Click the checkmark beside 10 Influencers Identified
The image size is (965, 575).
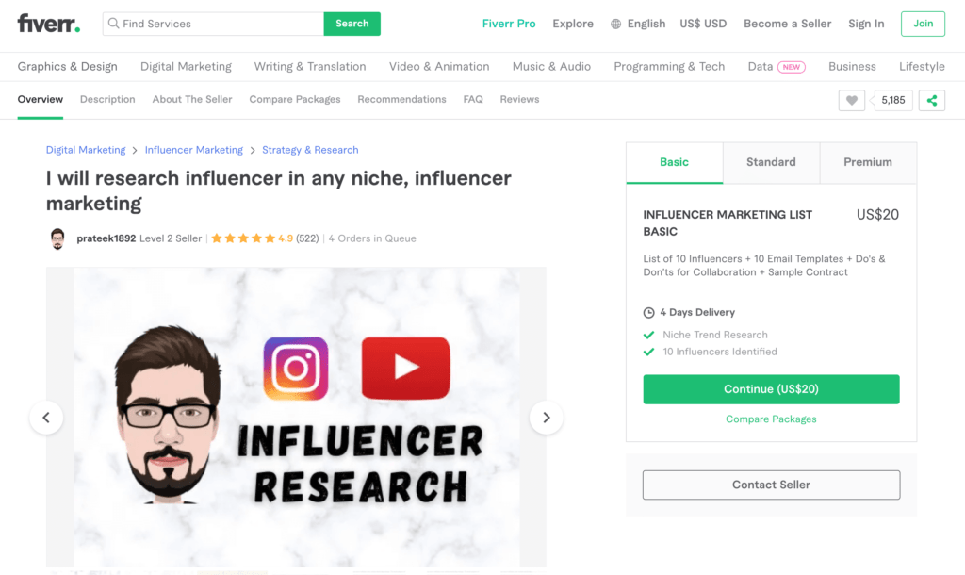click(x=650, y=351)
